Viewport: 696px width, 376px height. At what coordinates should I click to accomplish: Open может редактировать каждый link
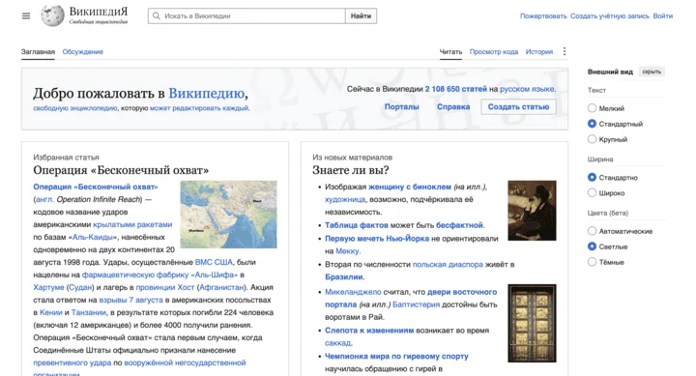pyautogui.click(x=199, y=108)
